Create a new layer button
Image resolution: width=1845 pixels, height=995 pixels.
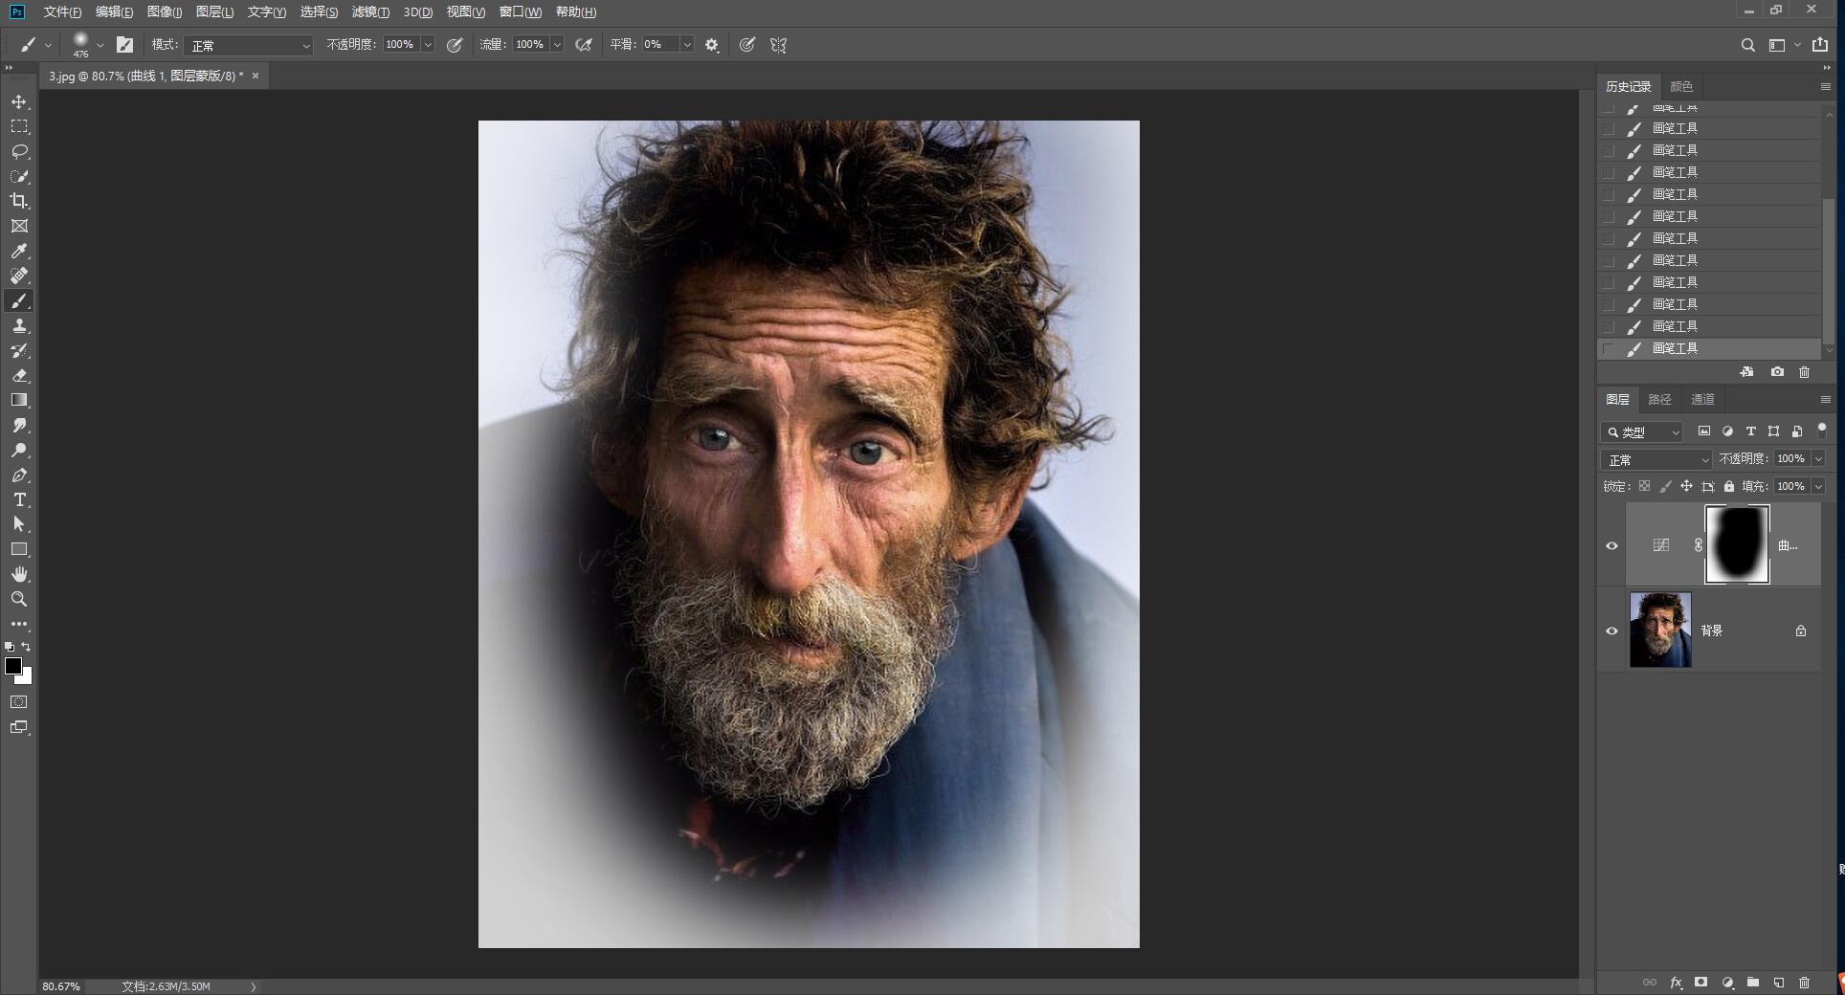click(x=1779, y=983)
